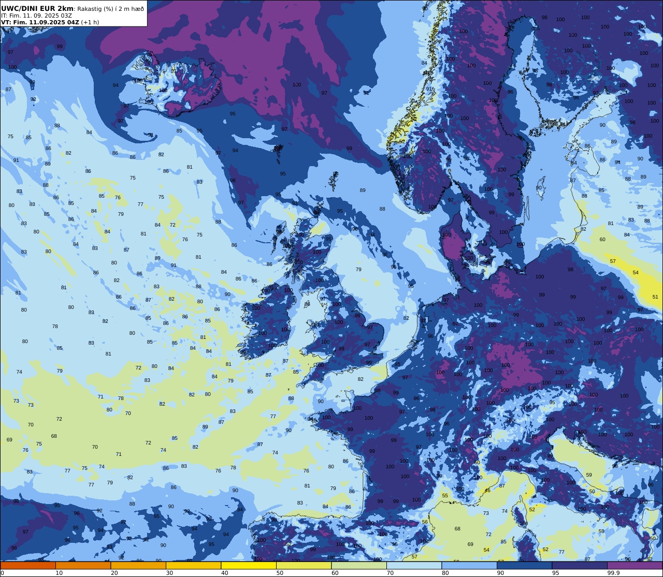Click the legend label "40"
This screenshot has width=663, height=577.
click(x=225, y=573)
